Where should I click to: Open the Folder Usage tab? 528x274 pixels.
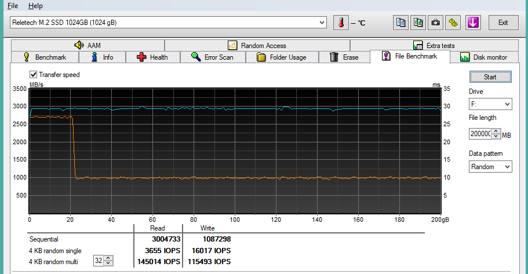pyautogui.click(x=282, y=57)
